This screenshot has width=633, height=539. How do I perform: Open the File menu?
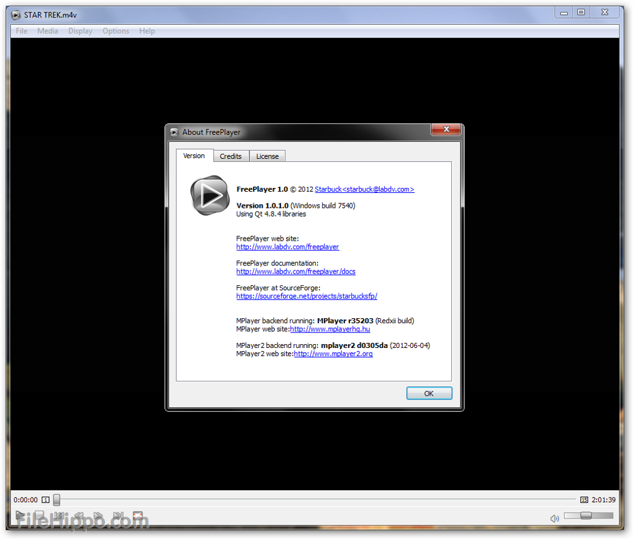pos(21,30)
